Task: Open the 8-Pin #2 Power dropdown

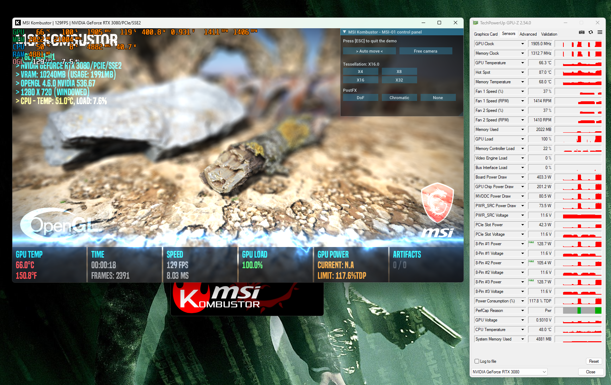Action: [523, 263]
